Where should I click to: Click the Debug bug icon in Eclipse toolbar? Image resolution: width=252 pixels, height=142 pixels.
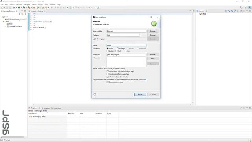point(14,7)
